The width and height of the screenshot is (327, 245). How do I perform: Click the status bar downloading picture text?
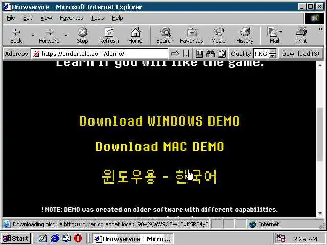(x=111, y=224)
